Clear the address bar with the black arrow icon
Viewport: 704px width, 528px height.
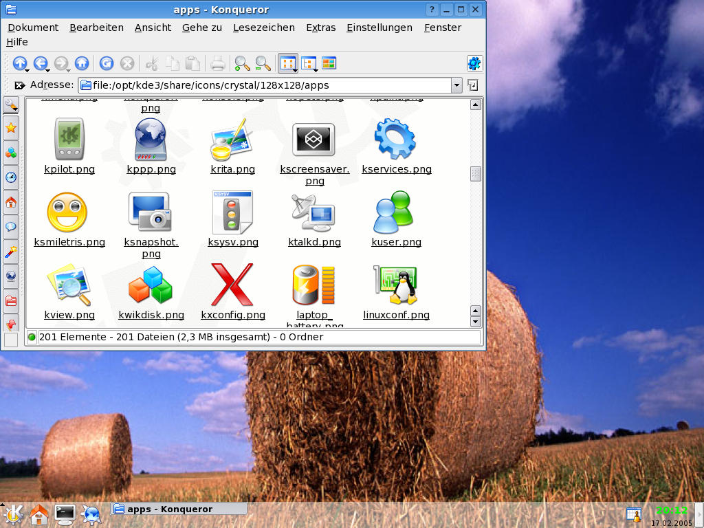tap(19, 85)
